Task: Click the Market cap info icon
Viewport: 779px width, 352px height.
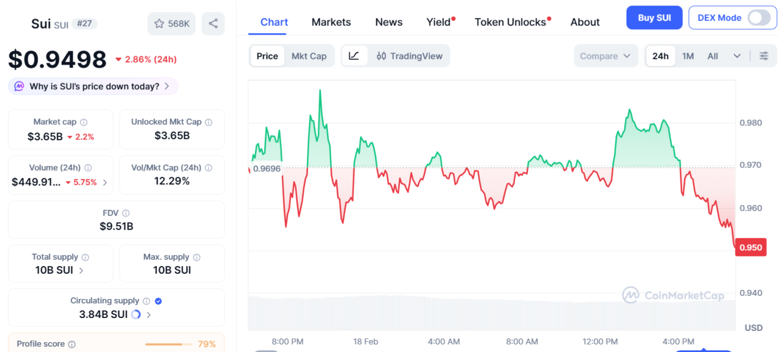Action: (84, 123)
